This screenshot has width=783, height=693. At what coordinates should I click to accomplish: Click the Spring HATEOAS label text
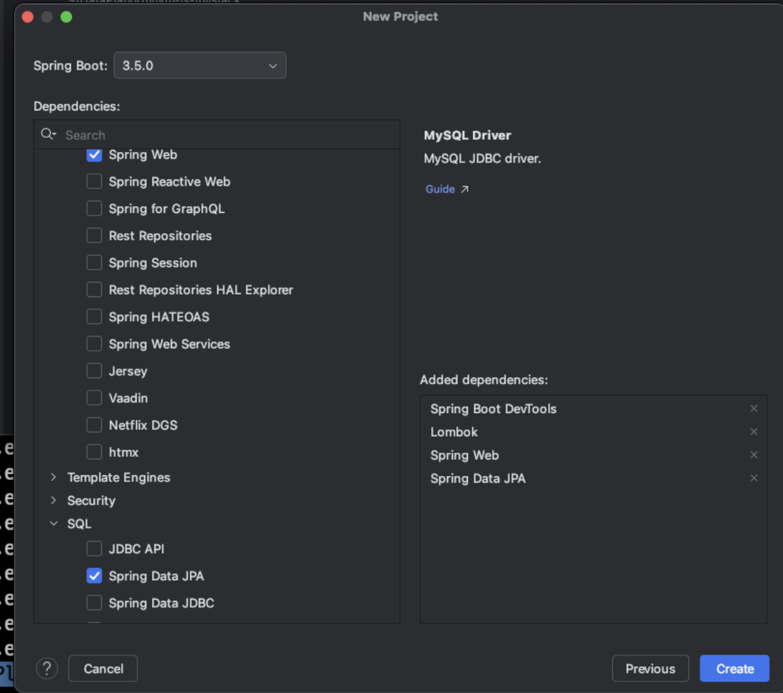click(x=159, y=317)
